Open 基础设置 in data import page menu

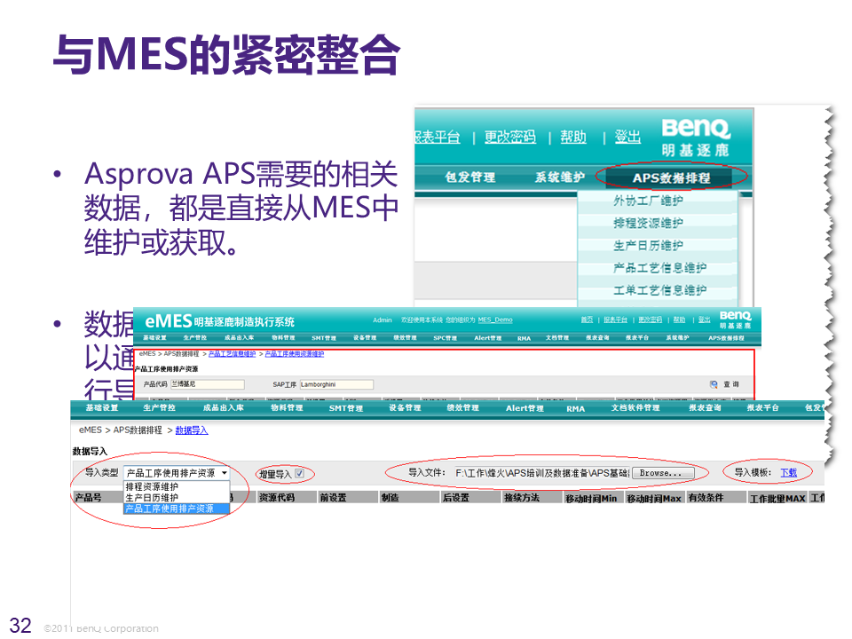101,407
